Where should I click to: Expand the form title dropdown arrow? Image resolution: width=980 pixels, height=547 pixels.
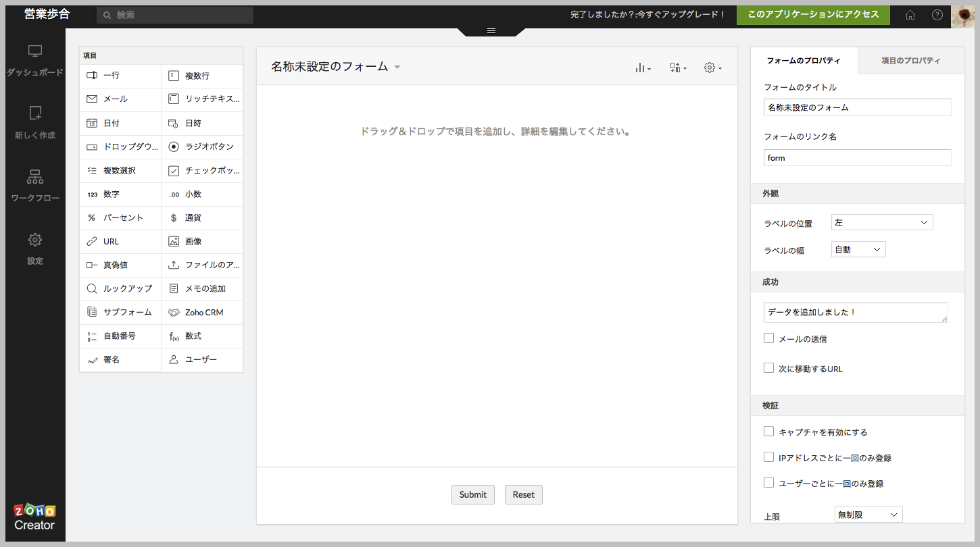pos(397,67)
